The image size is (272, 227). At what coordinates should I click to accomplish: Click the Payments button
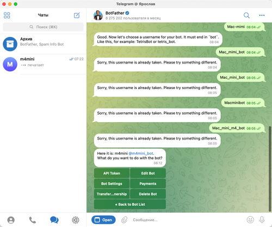click(148, 184)
